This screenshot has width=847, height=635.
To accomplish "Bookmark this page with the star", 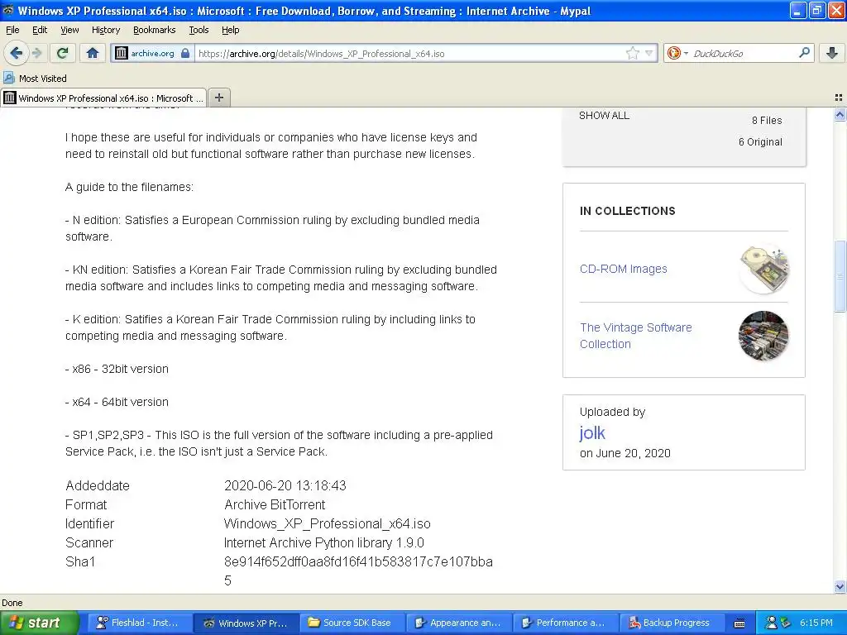I will click(x=633, y=53).
